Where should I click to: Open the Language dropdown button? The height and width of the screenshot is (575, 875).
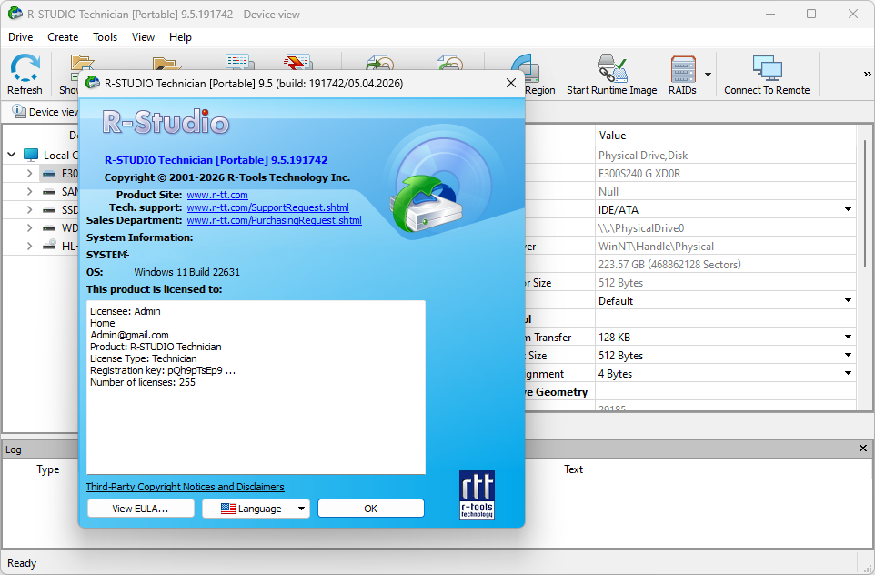coord(256,509)
